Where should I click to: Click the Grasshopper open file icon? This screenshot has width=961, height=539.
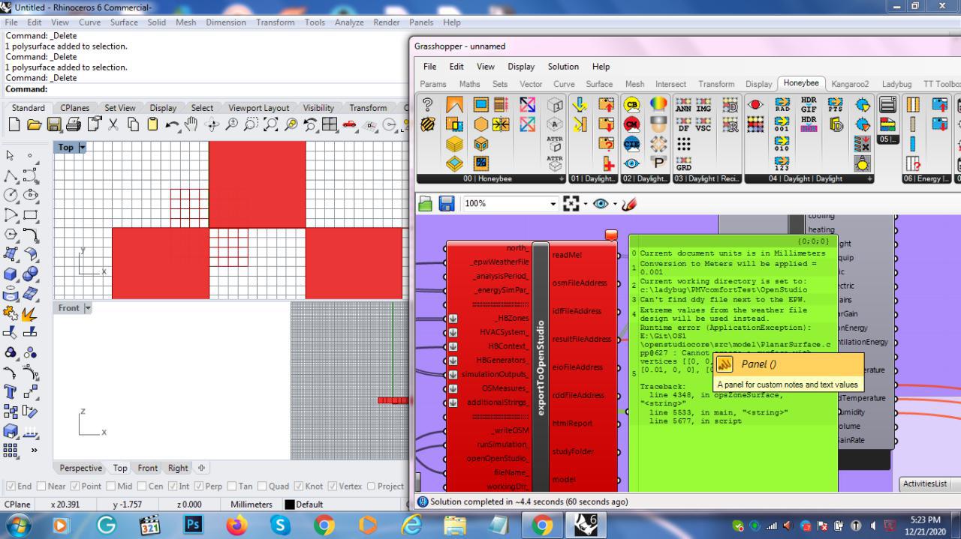click(x=426, y=203)
